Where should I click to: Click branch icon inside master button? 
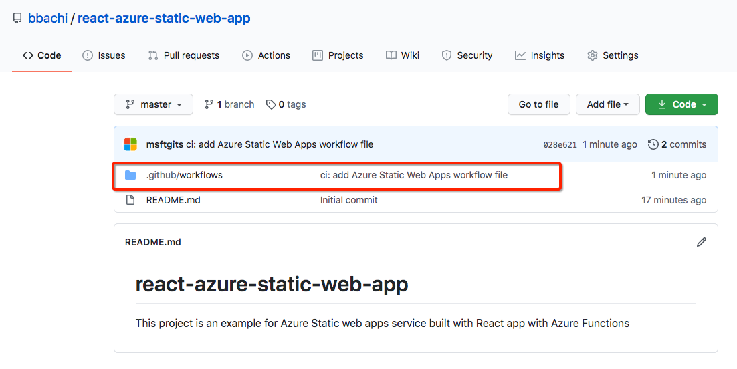(130, 104)
